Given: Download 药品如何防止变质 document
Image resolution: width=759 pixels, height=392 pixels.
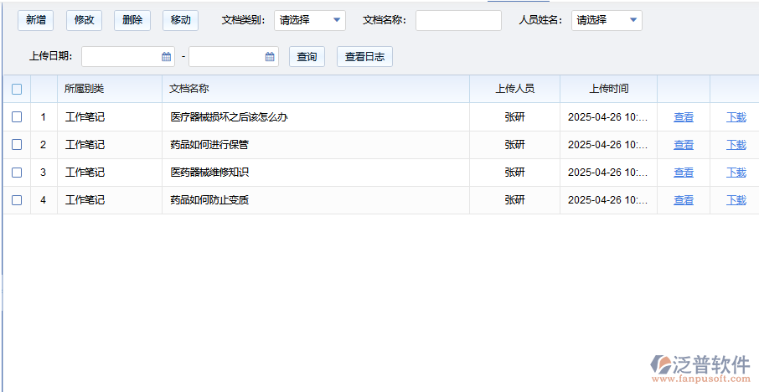Looking at the screenshot, I should click(736, 200).
